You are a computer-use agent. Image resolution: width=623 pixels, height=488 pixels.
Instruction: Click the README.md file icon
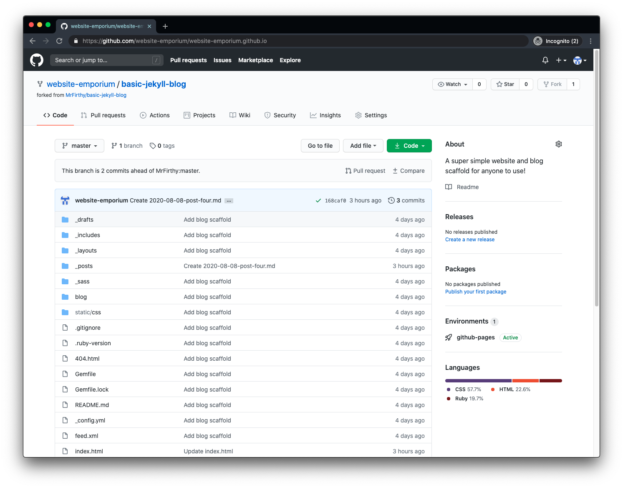click(65, 405)
